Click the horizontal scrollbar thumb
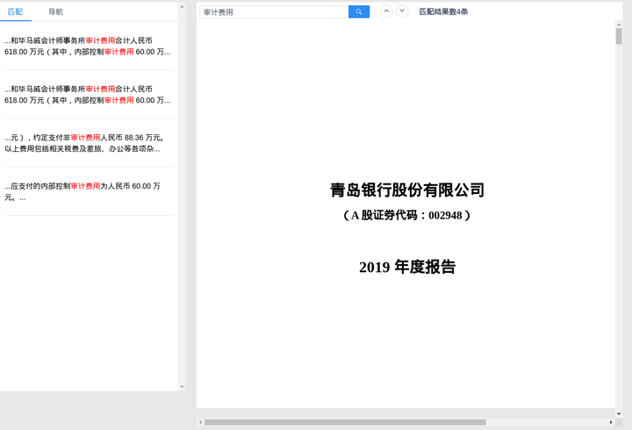 tap(345, 422)
